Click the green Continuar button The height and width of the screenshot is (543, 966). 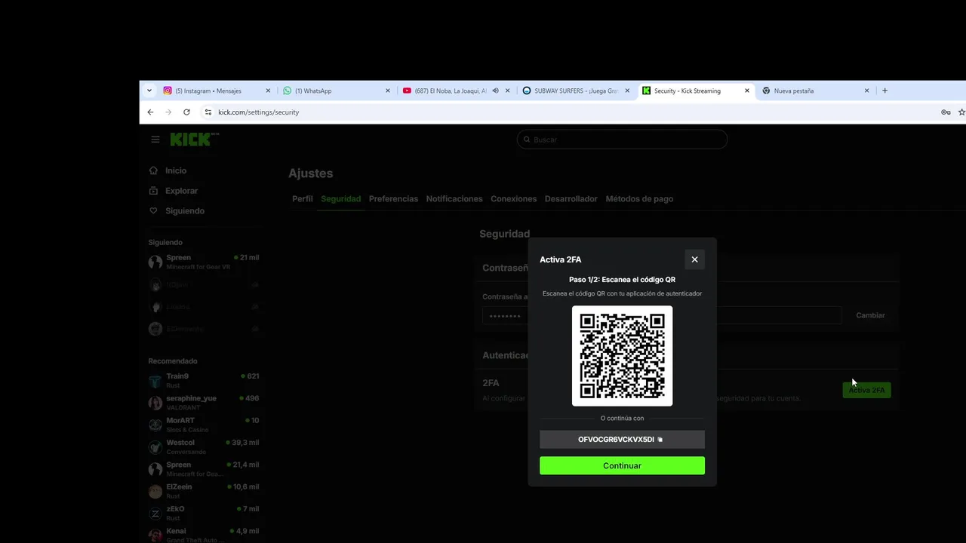622,465
